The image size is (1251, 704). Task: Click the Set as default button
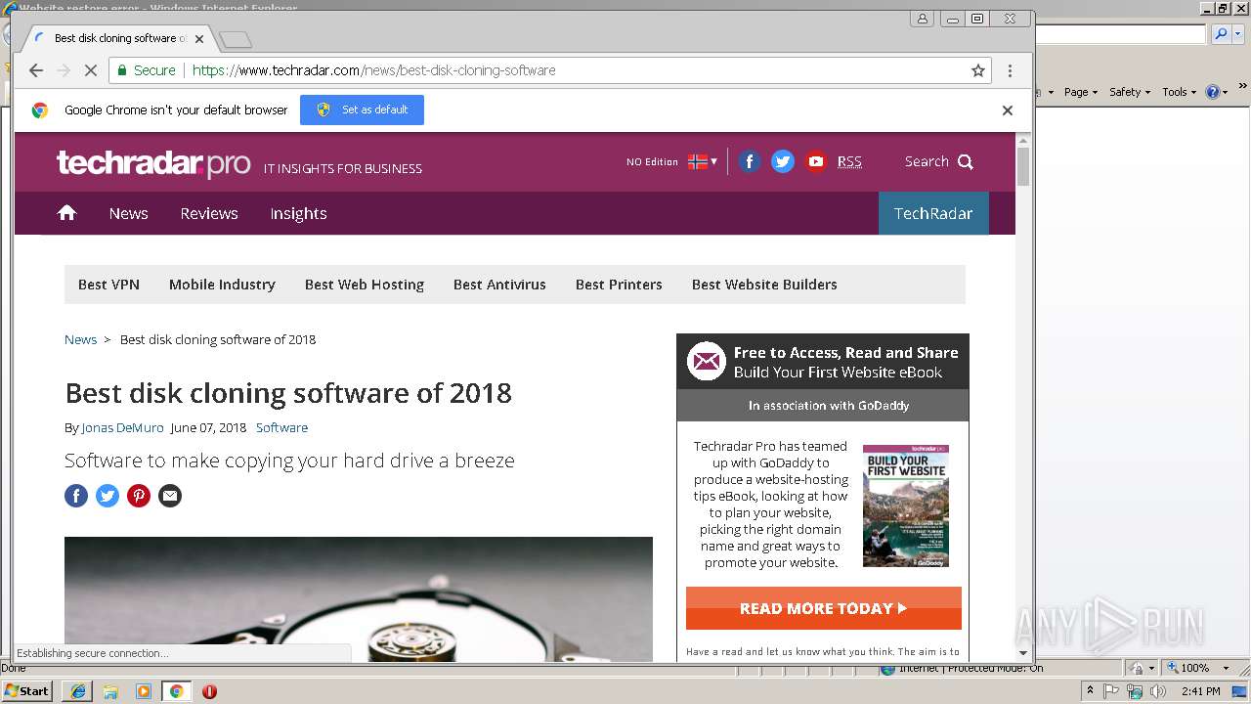(362, 110)
